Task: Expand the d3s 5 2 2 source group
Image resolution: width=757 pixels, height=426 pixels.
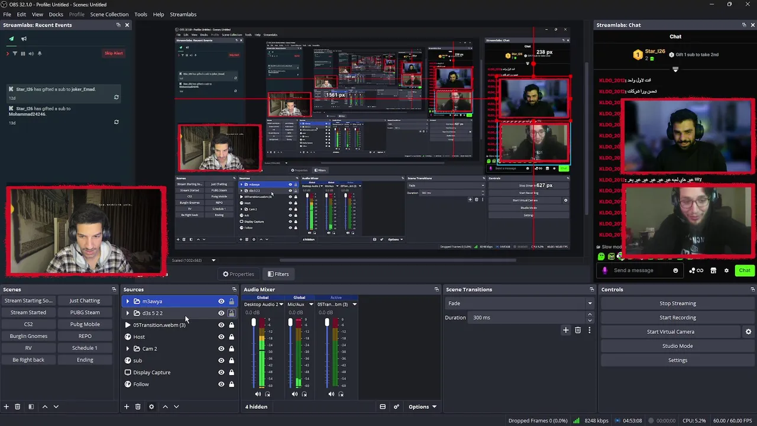Action: 128,313
